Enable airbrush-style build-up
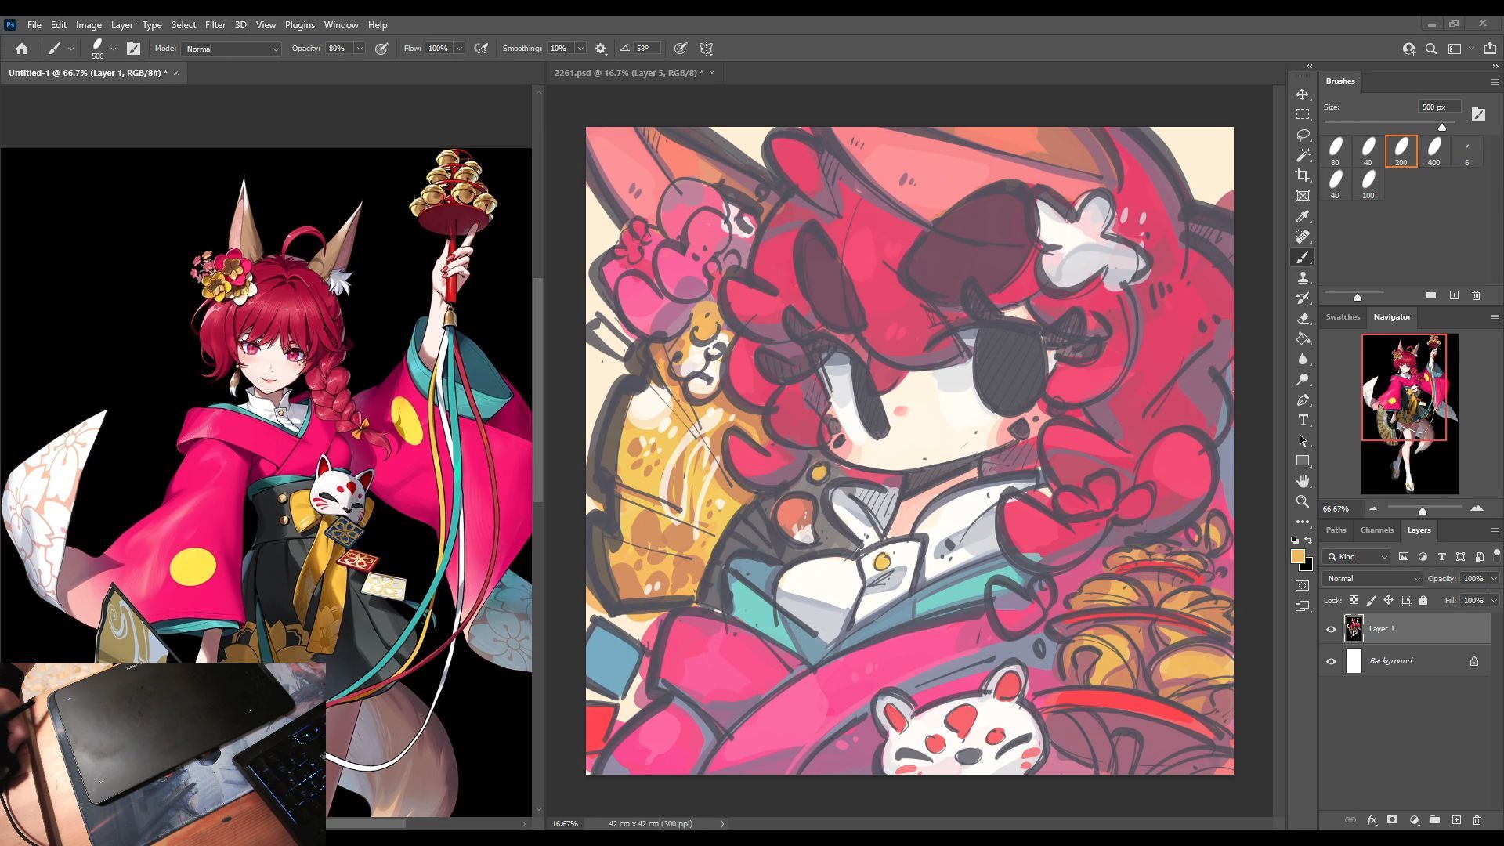The height and width of the screenshot is (846, 1504). click(x=482, y=49)
